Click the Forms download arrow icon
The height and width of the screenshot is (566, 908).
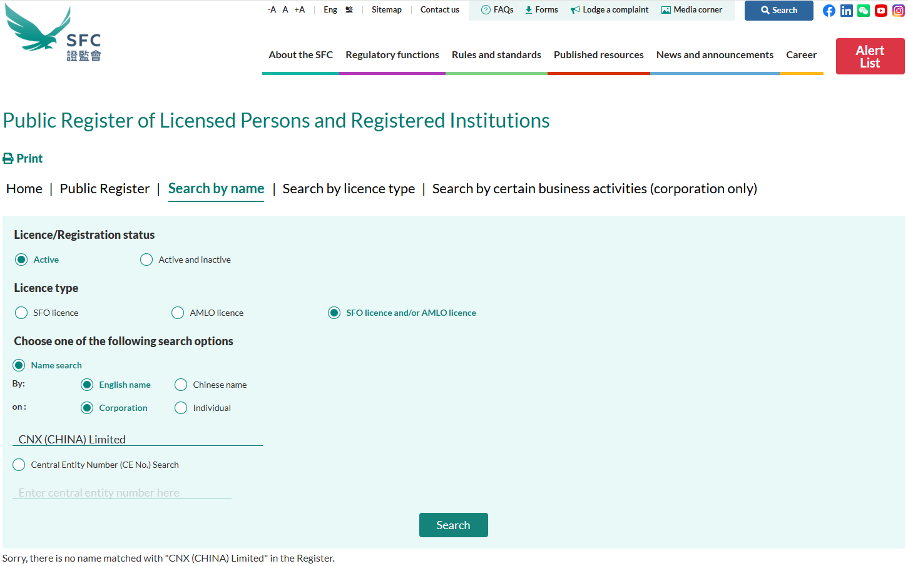[529, 10]
